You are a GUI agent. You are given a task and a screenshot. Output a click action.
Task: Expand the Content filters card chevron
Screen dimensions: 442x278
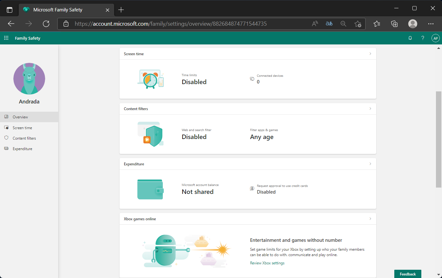point(370,109)
